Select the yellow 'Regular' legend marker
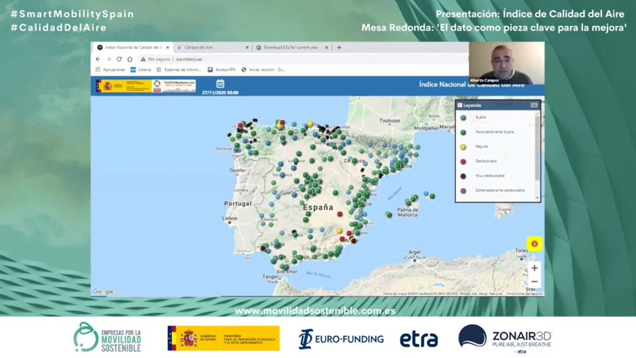The image size is (636, 358). [x=463, y=147]
